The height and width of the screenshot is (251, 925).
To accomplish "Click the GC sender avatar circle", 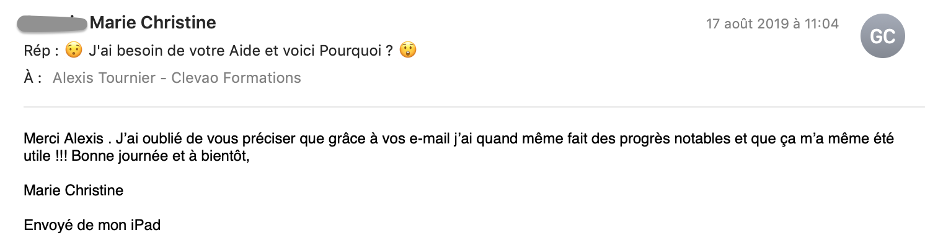I will pyautogui.click(x=883, y=36).
